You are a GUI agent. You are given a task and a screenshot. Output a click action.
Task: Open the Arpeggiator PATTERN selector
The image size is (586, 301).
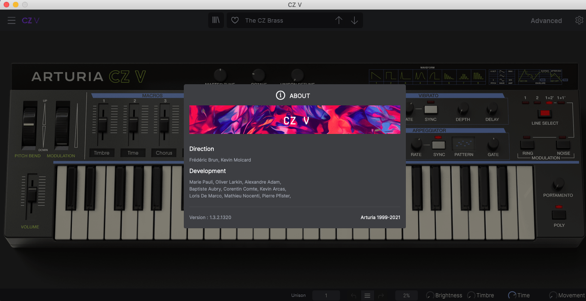click(463, 144)
